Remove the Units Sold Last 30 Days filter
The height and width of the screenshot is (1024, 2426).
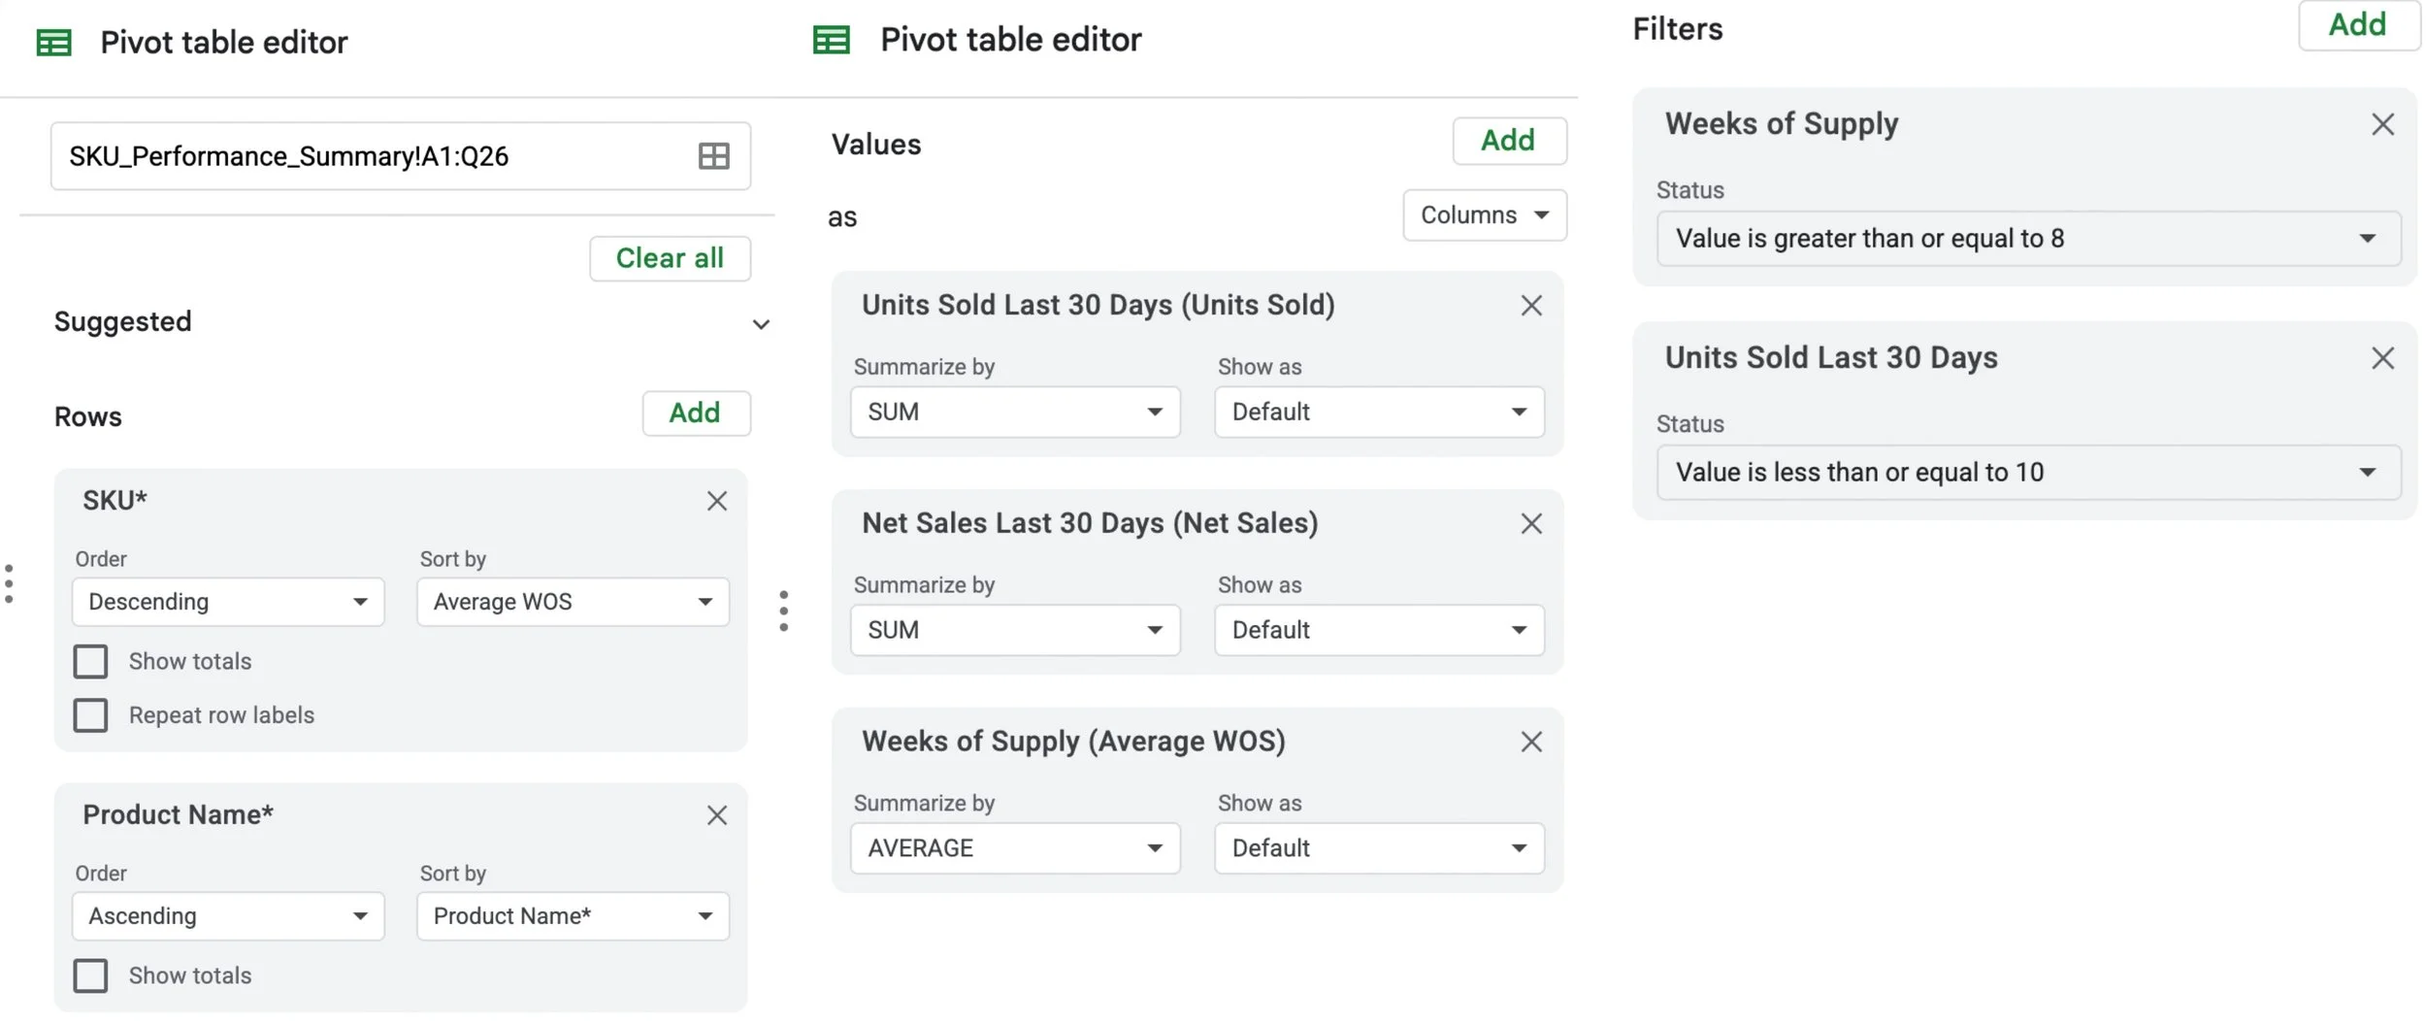point(2381,358)
